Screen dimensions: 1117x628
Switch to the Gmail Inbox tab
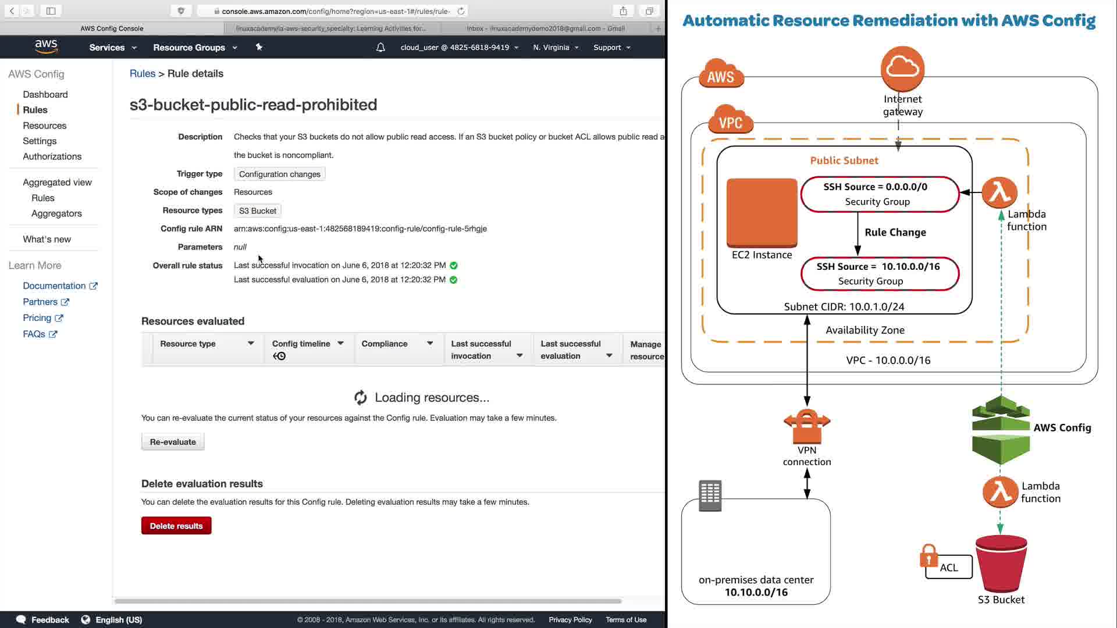point(545,28)
